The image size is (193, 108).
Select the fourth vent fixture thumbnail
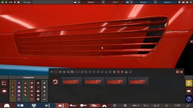[x=138, y=82]
